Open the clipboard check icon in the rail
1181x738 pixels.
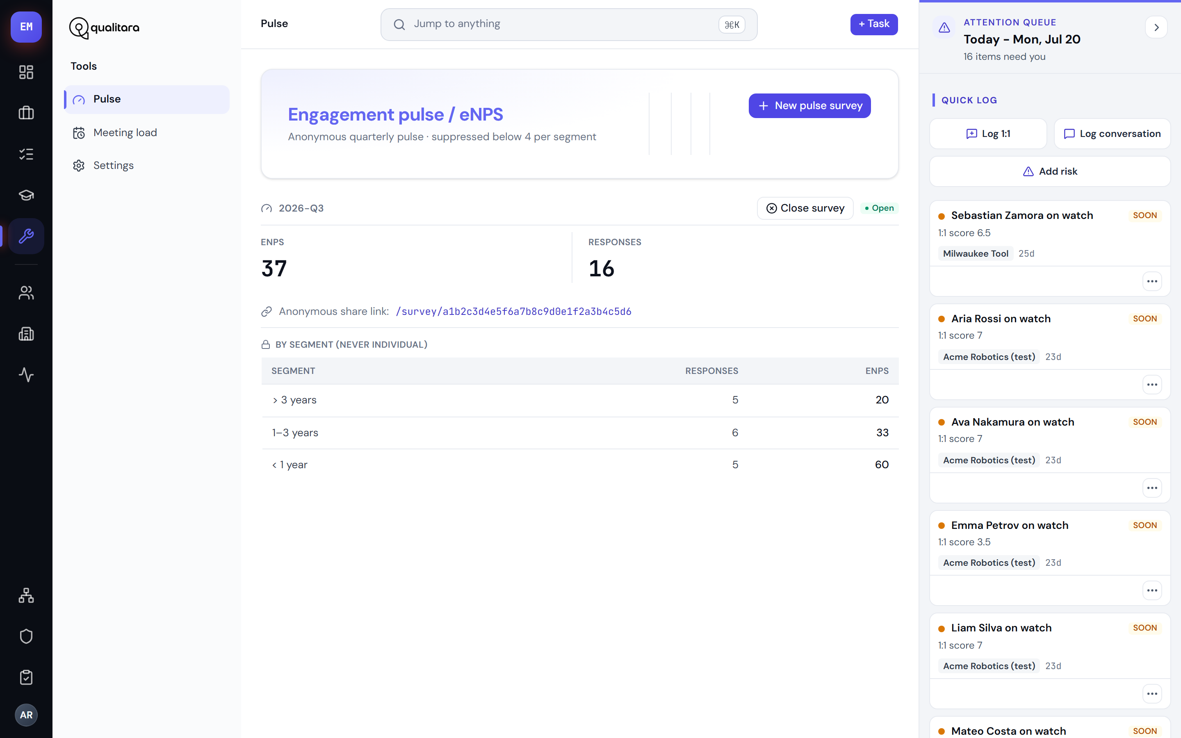(26, 677)
